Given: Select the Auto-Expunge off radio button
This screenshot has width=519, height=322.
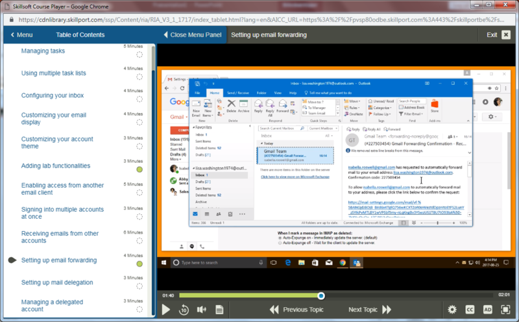Looking at the screenshot, I should tap(280, 243).
